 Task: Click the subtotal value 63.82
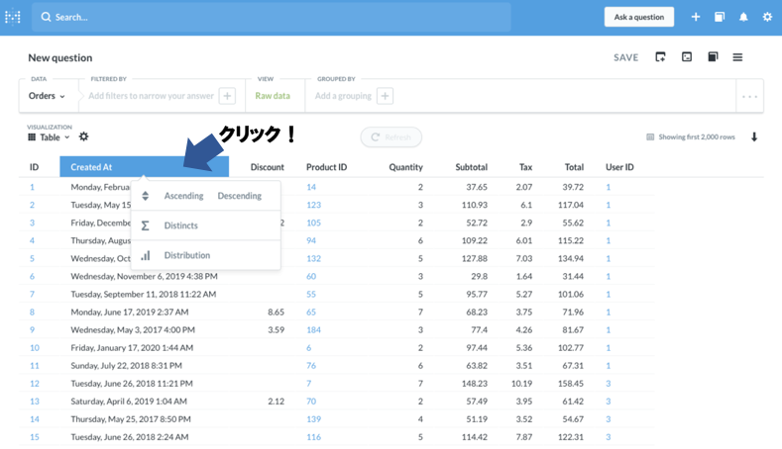[x=477, y=365]
